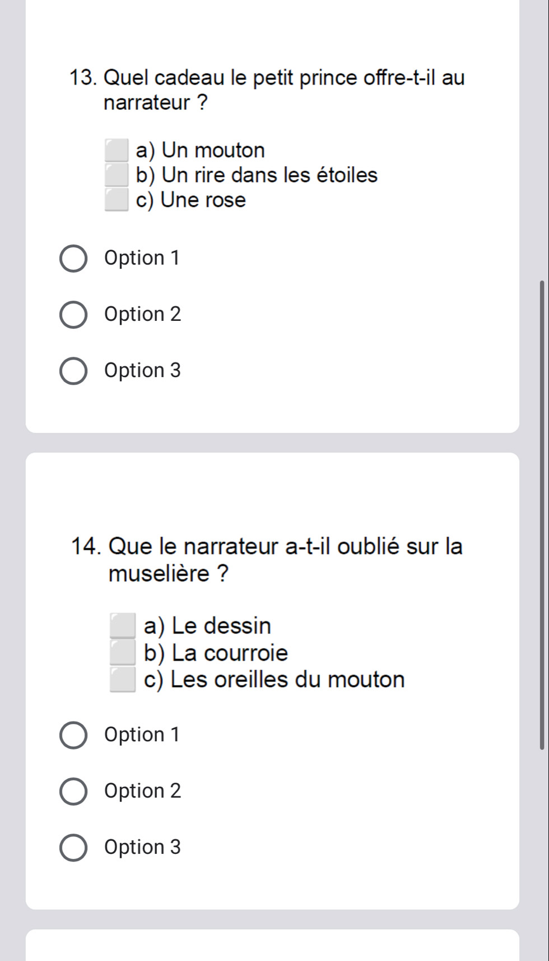Click the "Les oreilles du mouton" answer text
This screenshot has width=549, height=961.
click(x=274, y=680)
